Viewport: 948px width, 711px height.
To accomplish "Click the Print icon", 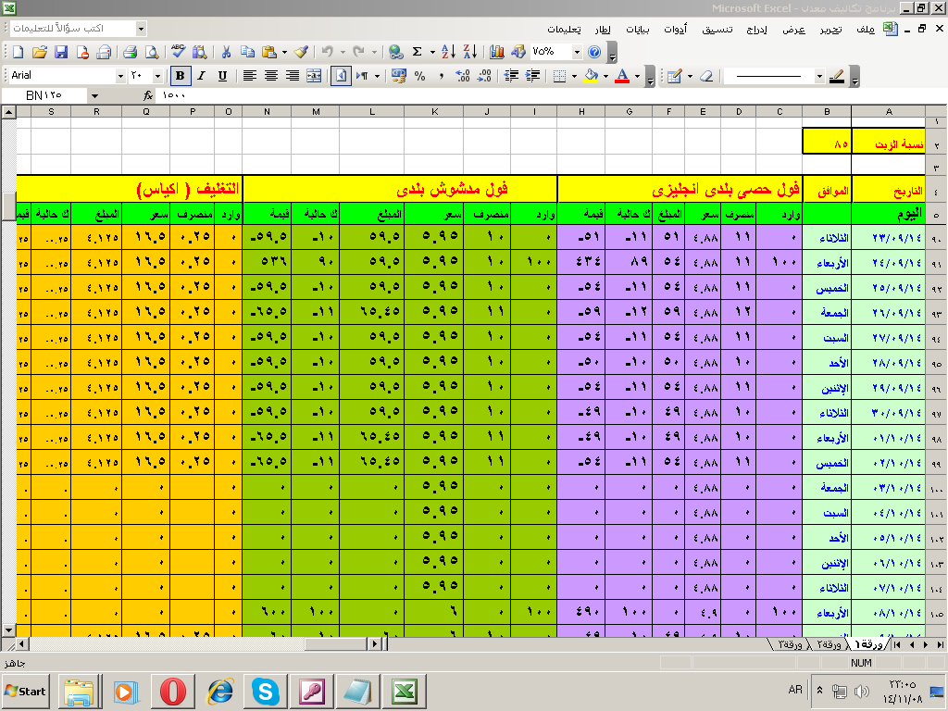I will [x=130, y=52].
